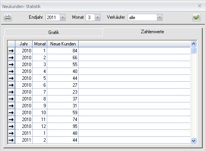This screenshot has height=152, width=206.
Task: Click the Monat column header
Action: point(40,44)
